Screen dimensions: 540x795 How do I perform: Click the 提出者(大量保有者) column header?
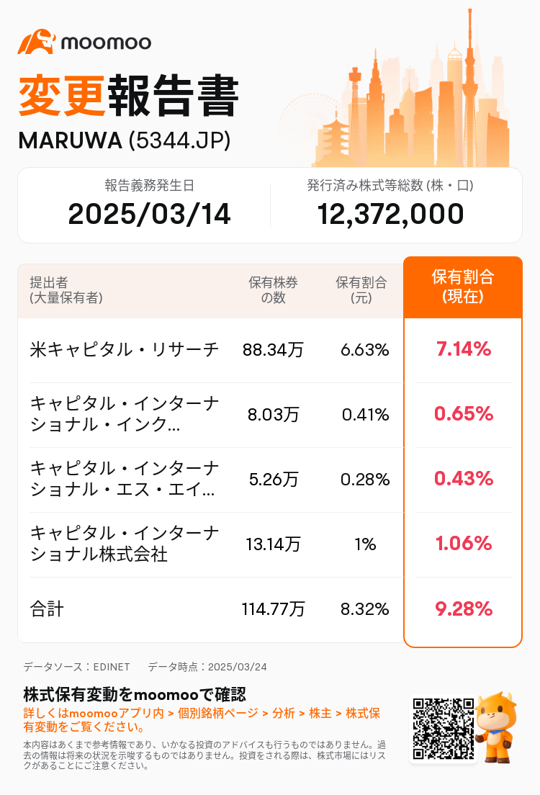pyautogui.click(x=66, y=290)
